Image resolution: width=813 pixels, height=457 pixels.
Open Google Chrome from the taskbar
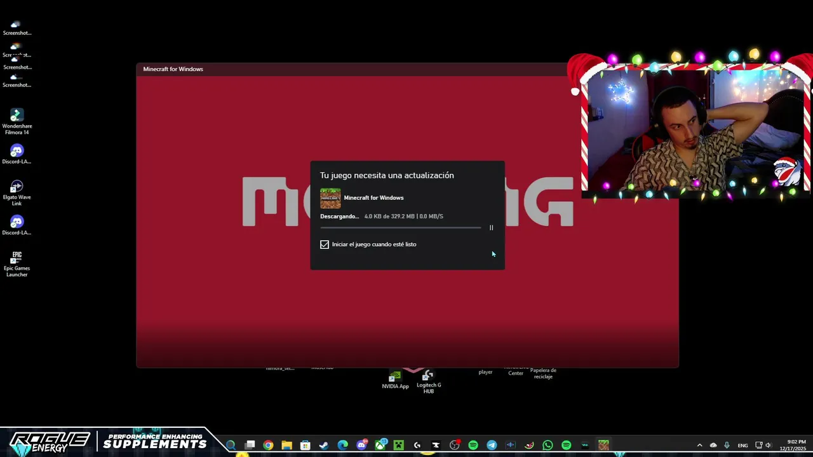click(x=268, y=446)
